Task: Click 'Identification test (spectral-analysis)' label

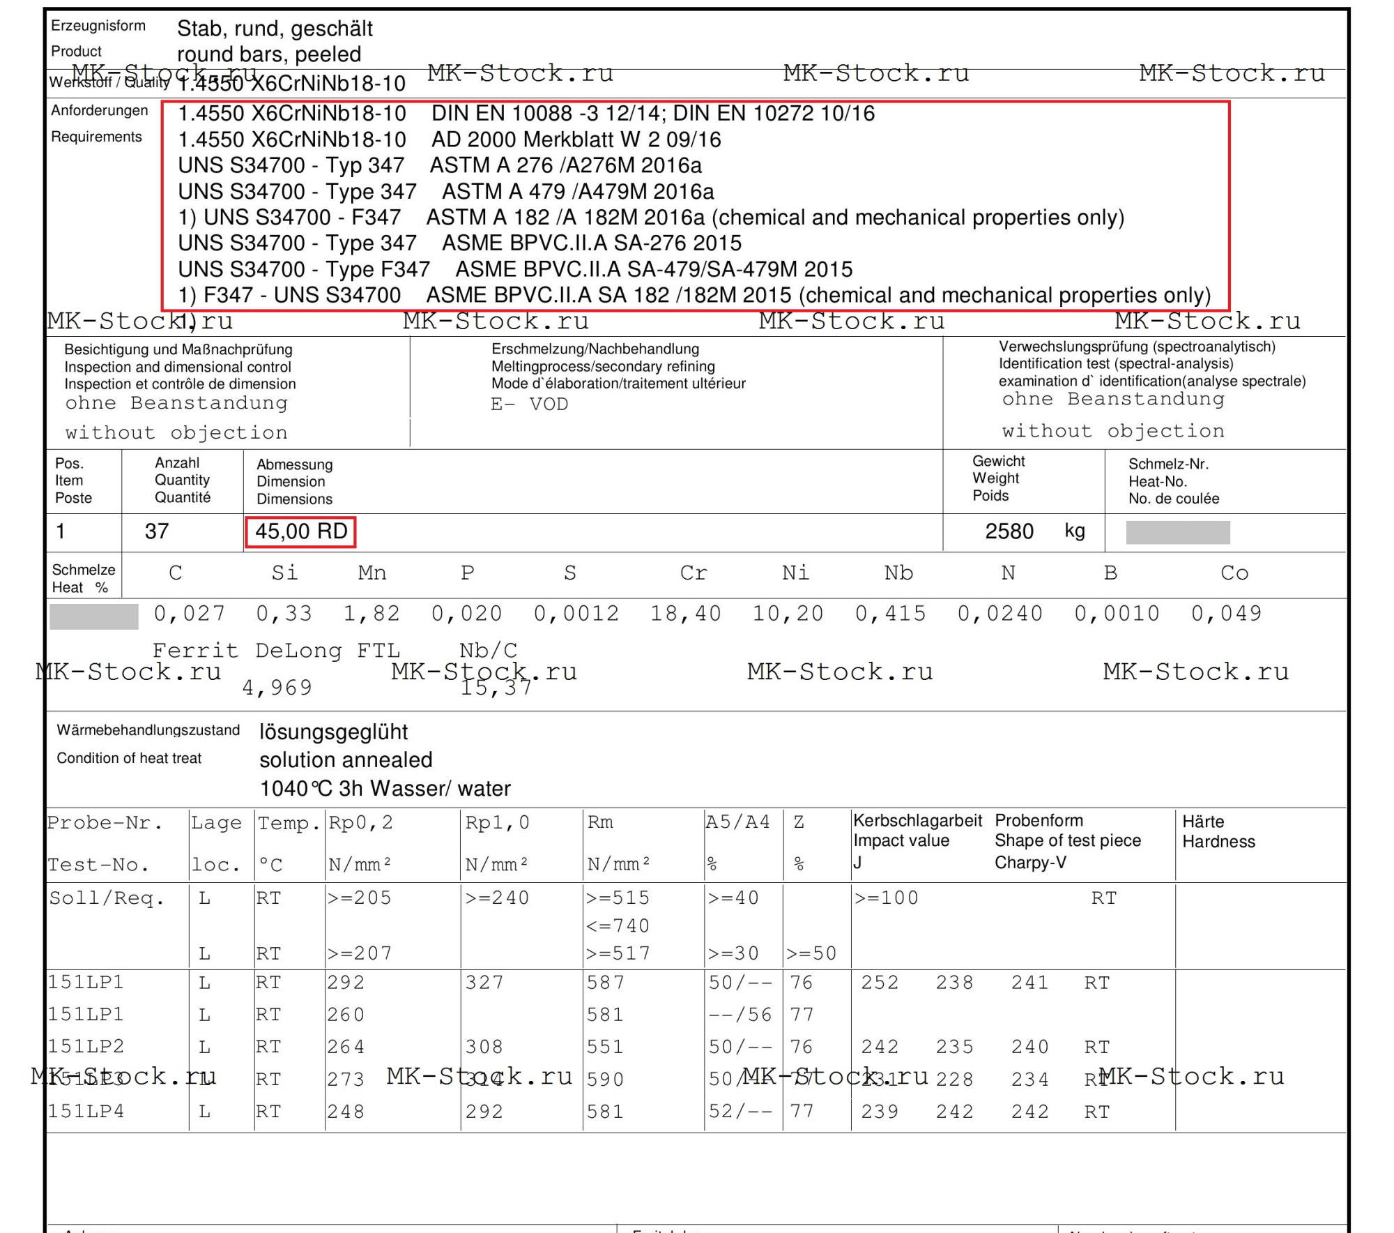Action: click(x=1116, y=363)
